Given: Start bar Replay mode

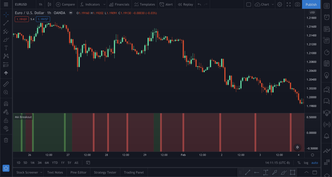Looking at the screenshot, I should click(185, 4).
